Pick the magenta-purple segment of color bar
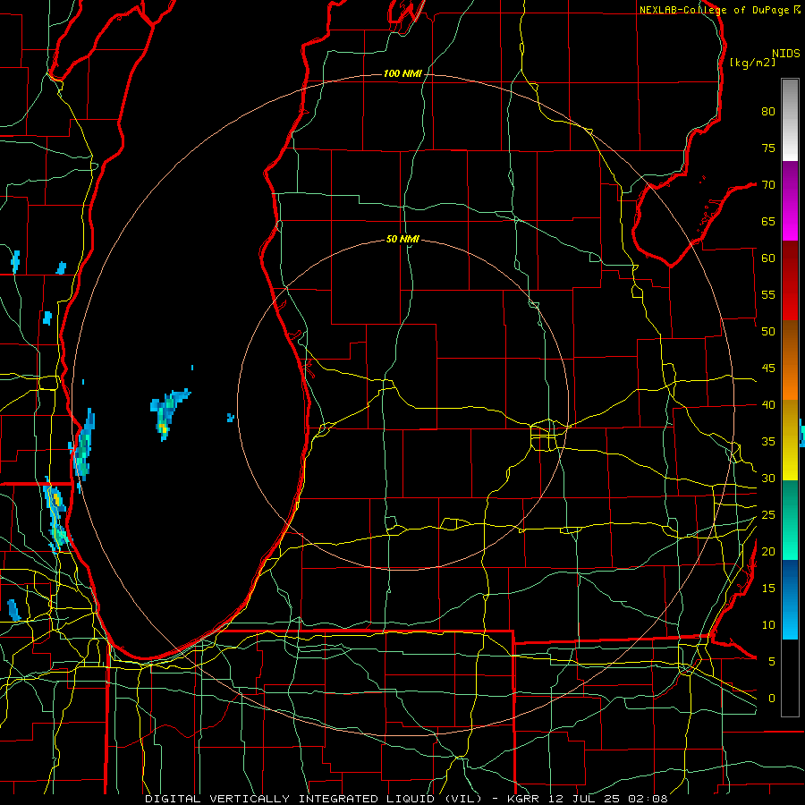The height and width of the screenshot is (805, 805). pyautogui.click(x=790, y=201)
